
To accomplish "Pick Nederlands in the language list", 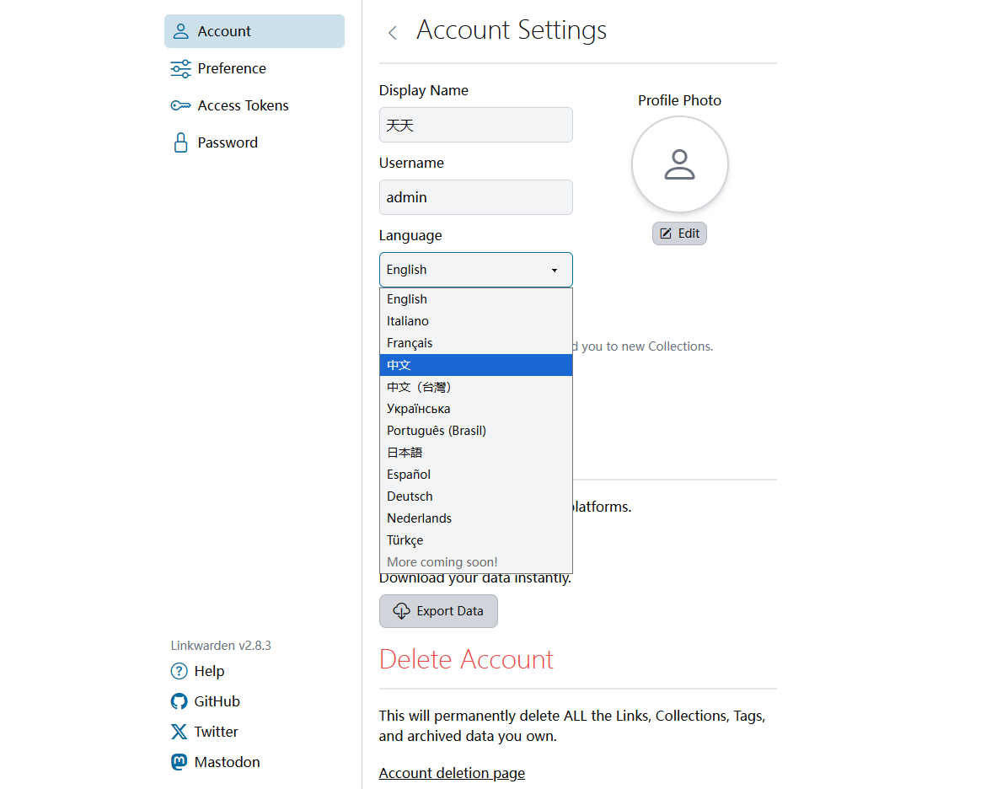I will [x=475, y=519].
